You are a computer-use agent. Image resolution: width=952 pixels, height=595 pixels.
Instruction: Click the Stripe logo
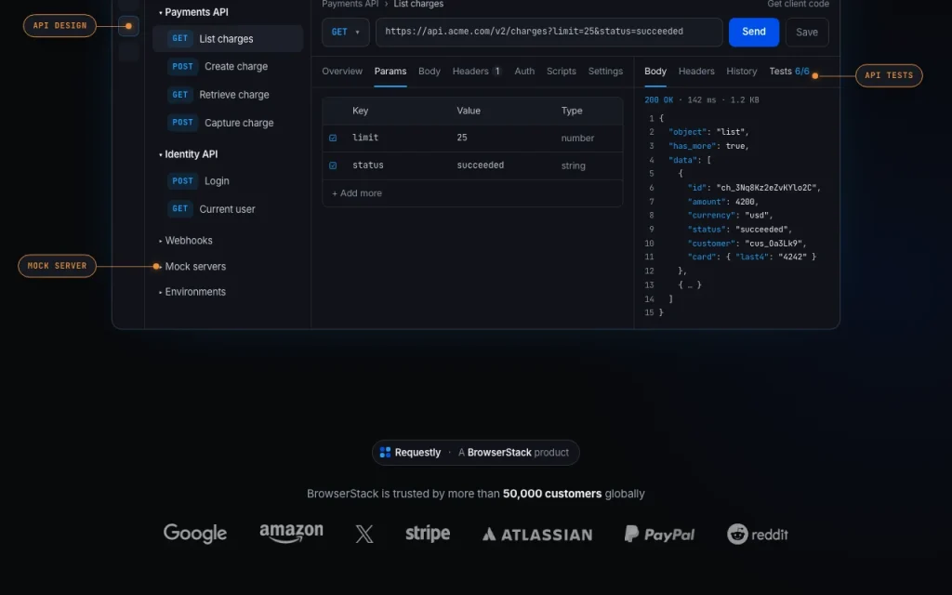428,533
